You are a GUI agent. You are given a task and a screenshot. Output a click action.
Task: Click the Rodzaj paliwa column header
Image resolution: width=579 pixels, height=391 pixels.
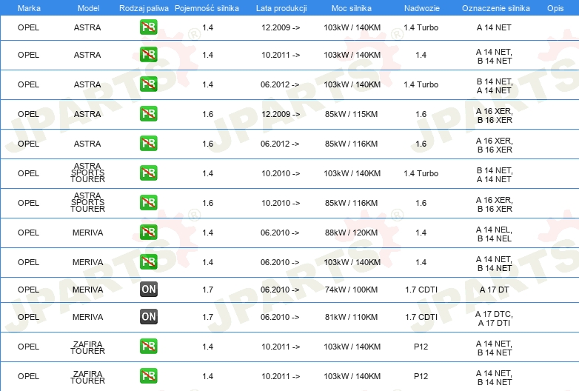pyautogui.click(x=144, y=8)
